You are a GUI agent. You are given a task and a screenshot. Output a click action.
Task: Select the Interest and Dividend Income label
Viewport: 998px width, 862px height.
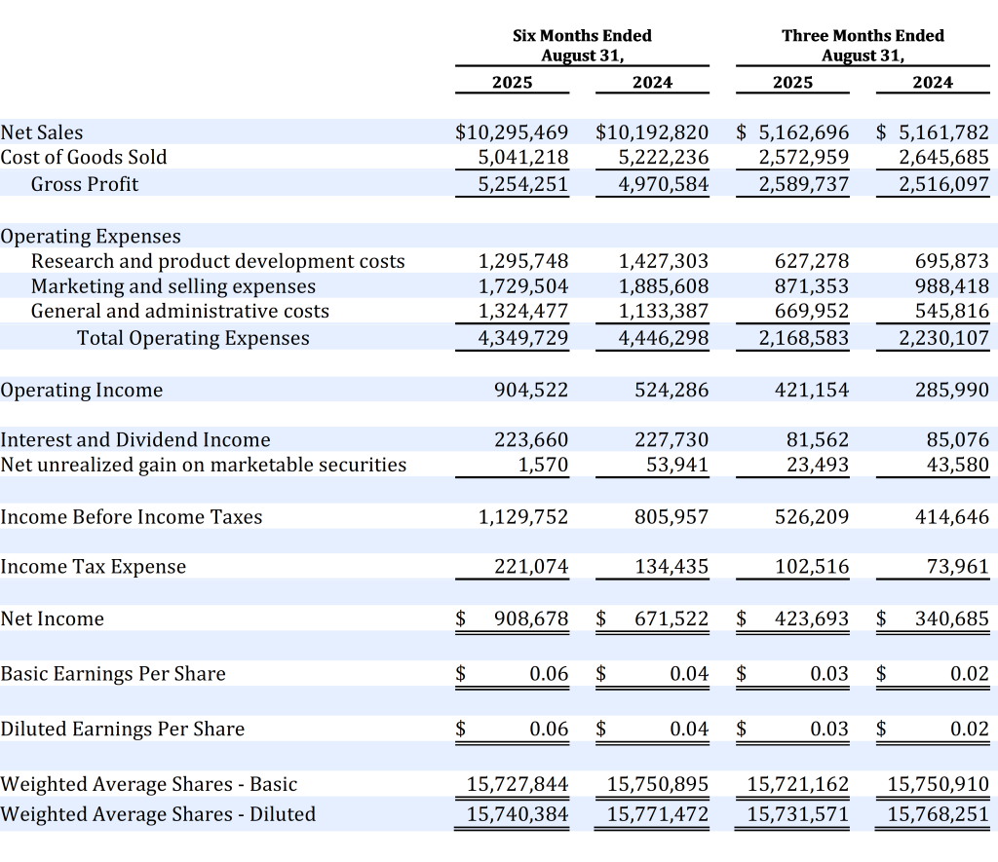pos(135,440)
